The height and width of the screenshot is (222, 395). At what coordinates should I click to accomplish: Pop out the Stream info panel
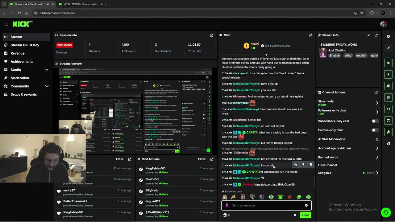(x=376, y=35)
